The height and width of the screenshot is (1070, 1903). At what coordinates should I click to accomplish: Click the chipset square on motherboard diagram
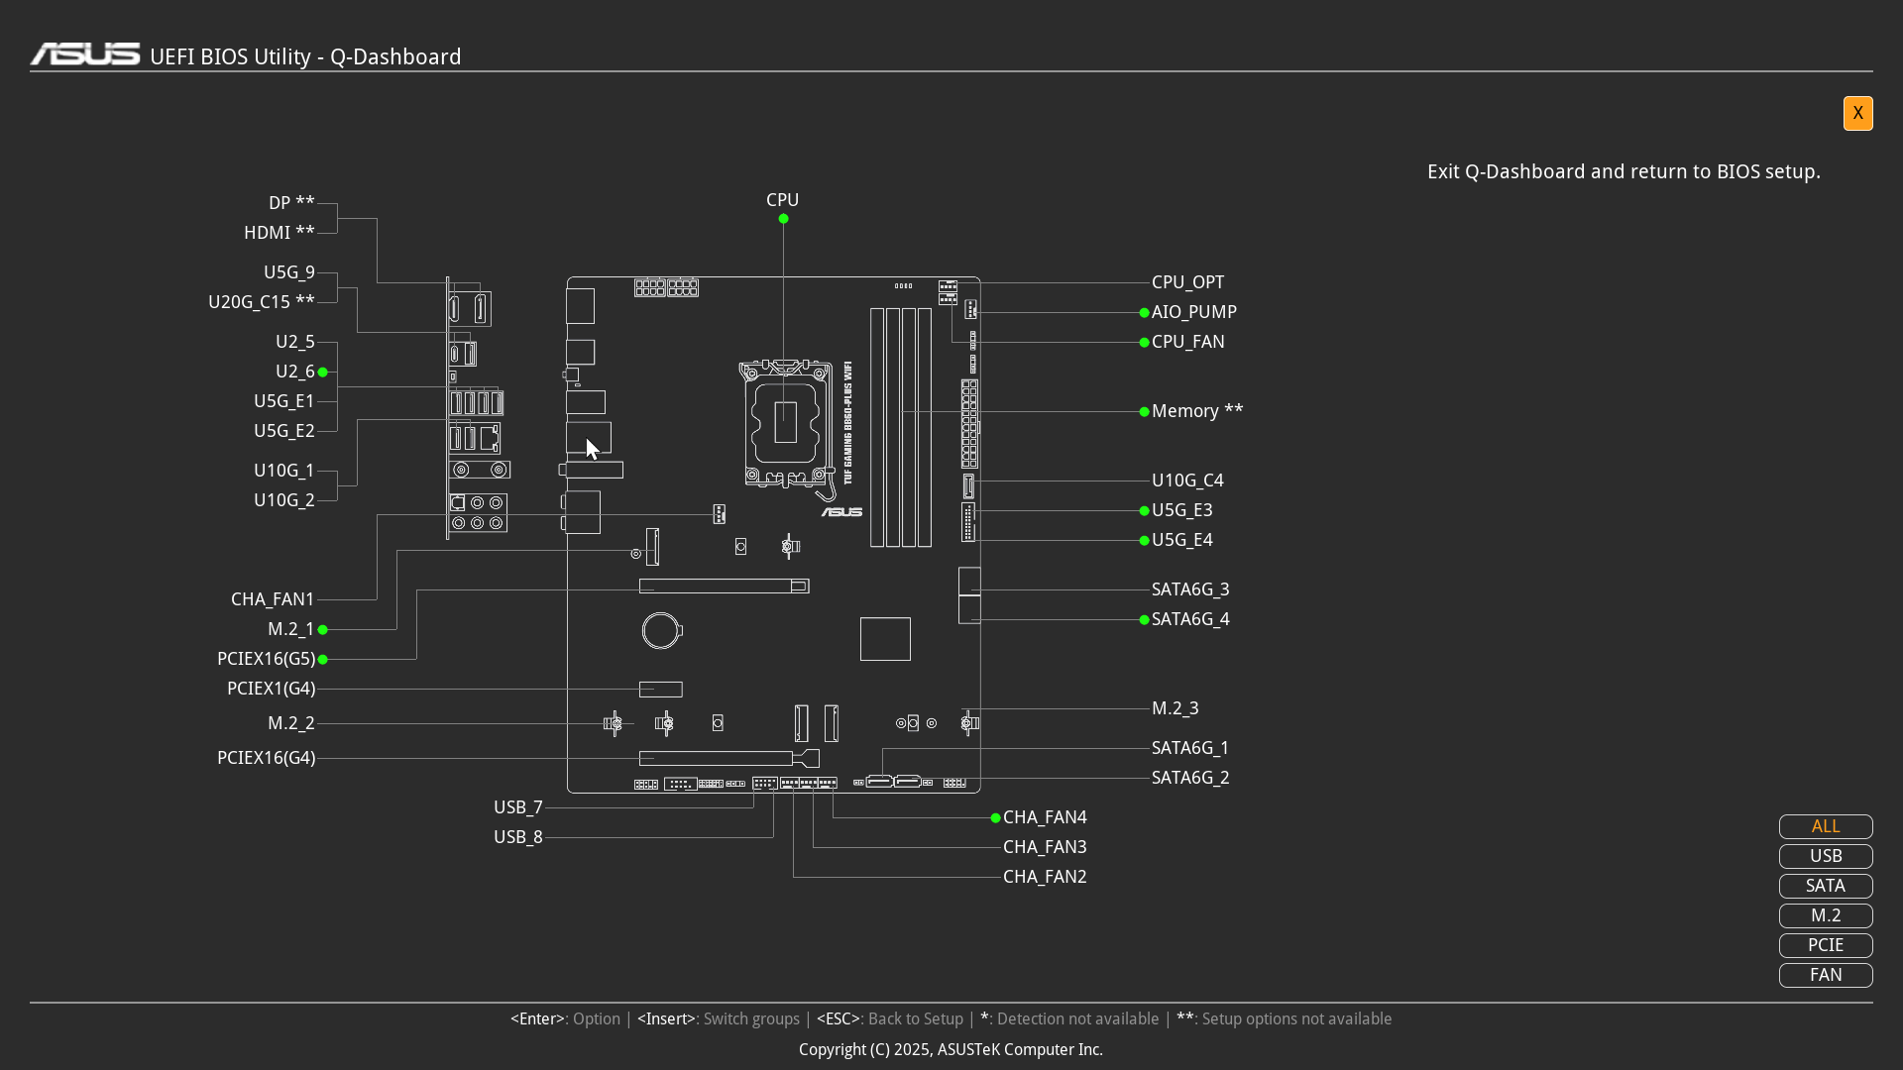(x=885, y=639)
